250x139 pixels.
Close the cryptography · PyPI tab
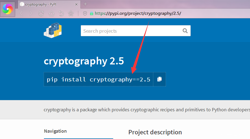[76, 4]
